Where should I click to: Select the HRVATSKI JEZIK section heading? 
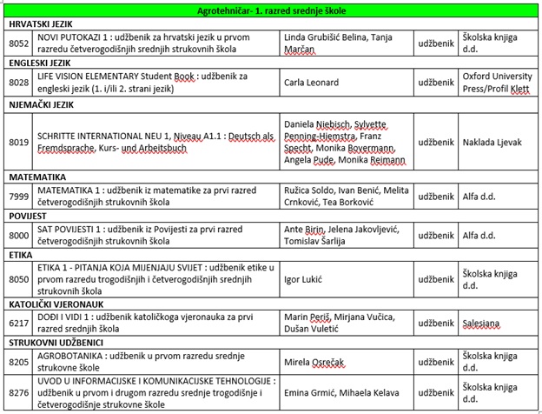coord(41,24)
